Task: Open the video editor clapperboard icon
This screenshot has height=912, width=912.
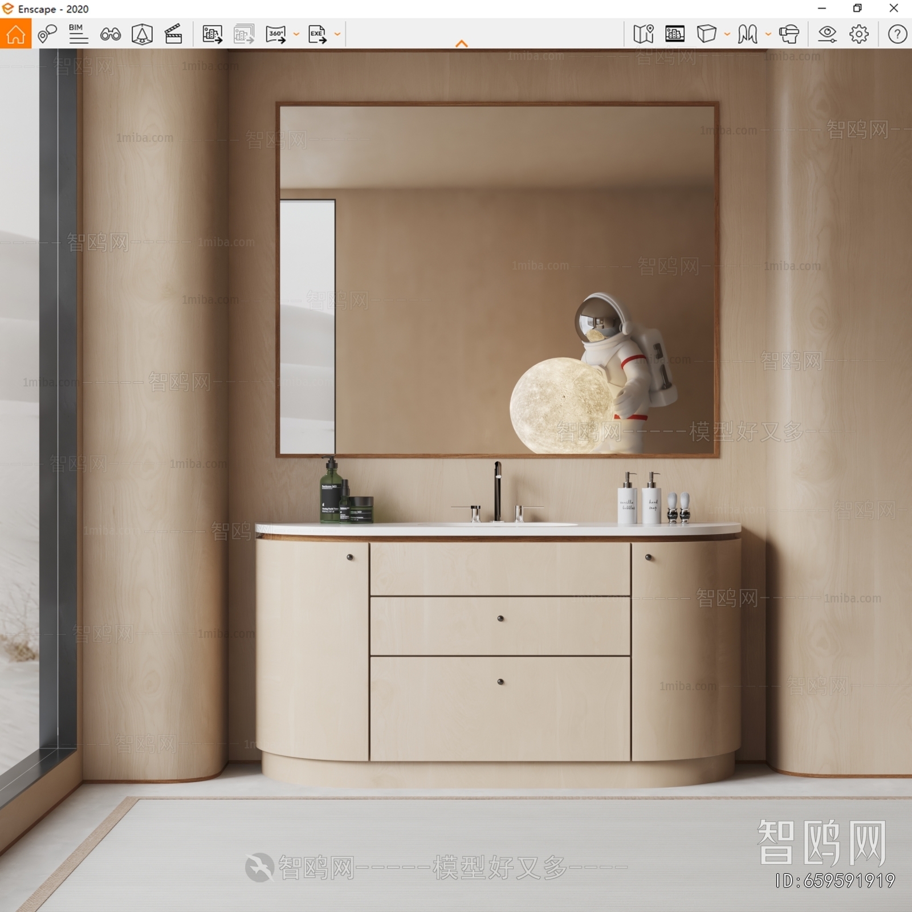Action: pyautogui.click(x=173, y=34)
